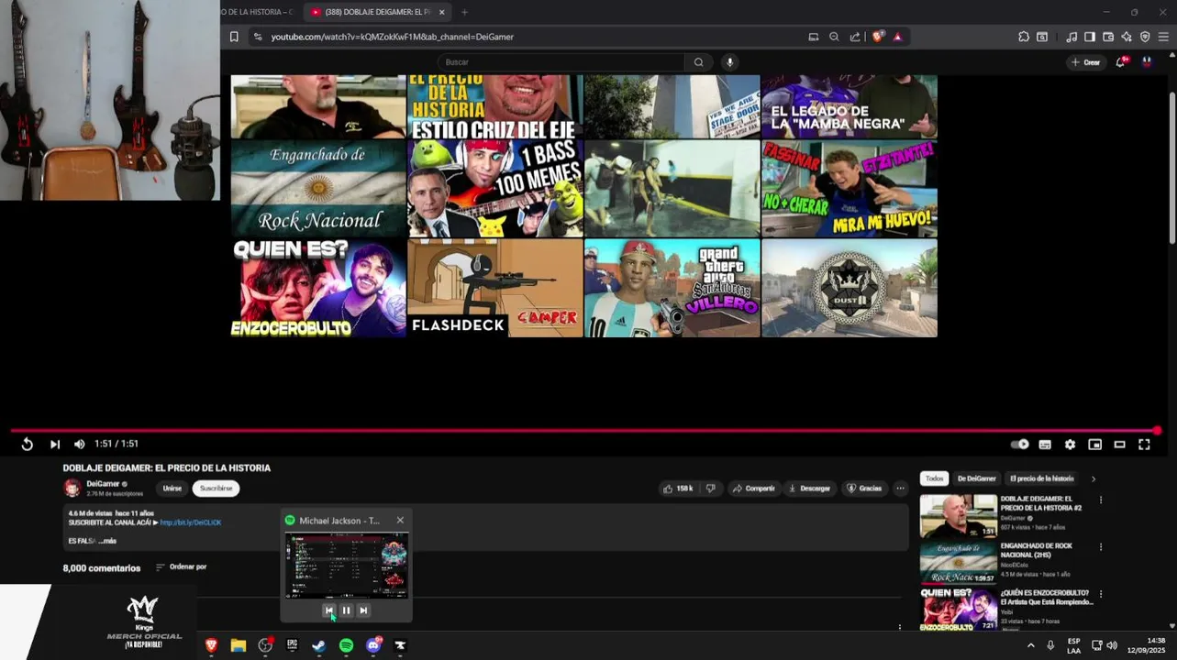Open options for ¿Quién es Enzocerobulto? suggestion
Image resolution: width=1177 pixels, height=660 pixels.
pos(1101,594)
